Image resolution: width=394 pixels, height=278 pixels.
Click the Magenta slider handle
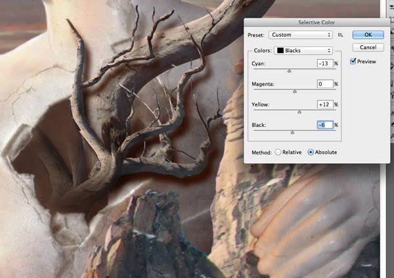point(295,91)
